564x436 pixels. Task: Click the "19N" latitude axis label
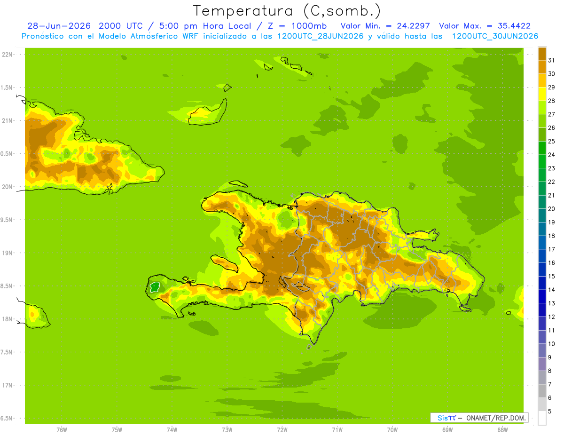tap(8, 253)
